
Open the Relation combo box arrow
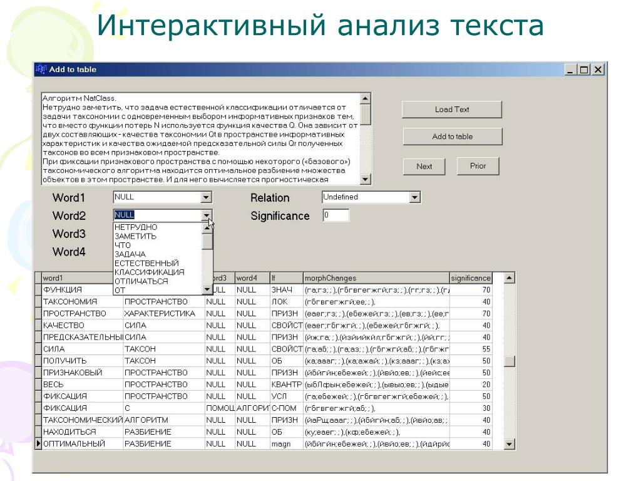[x=414, y=197]
